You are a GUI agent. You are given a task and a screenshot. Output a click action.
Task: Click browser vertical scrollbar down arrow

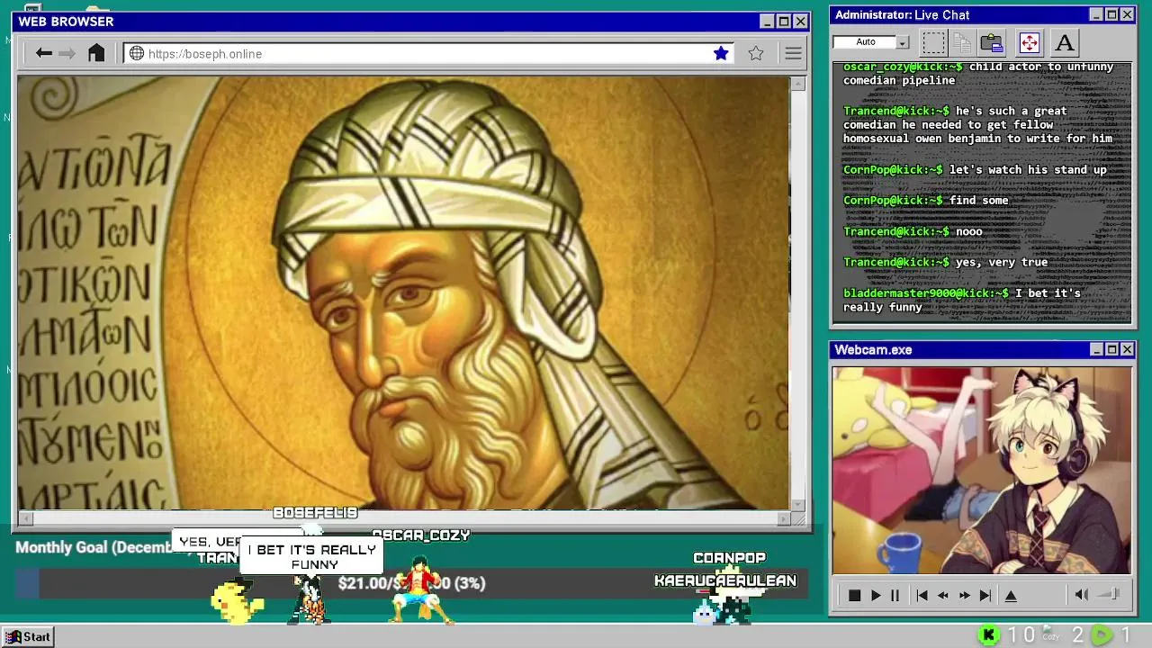click(797, 504)
